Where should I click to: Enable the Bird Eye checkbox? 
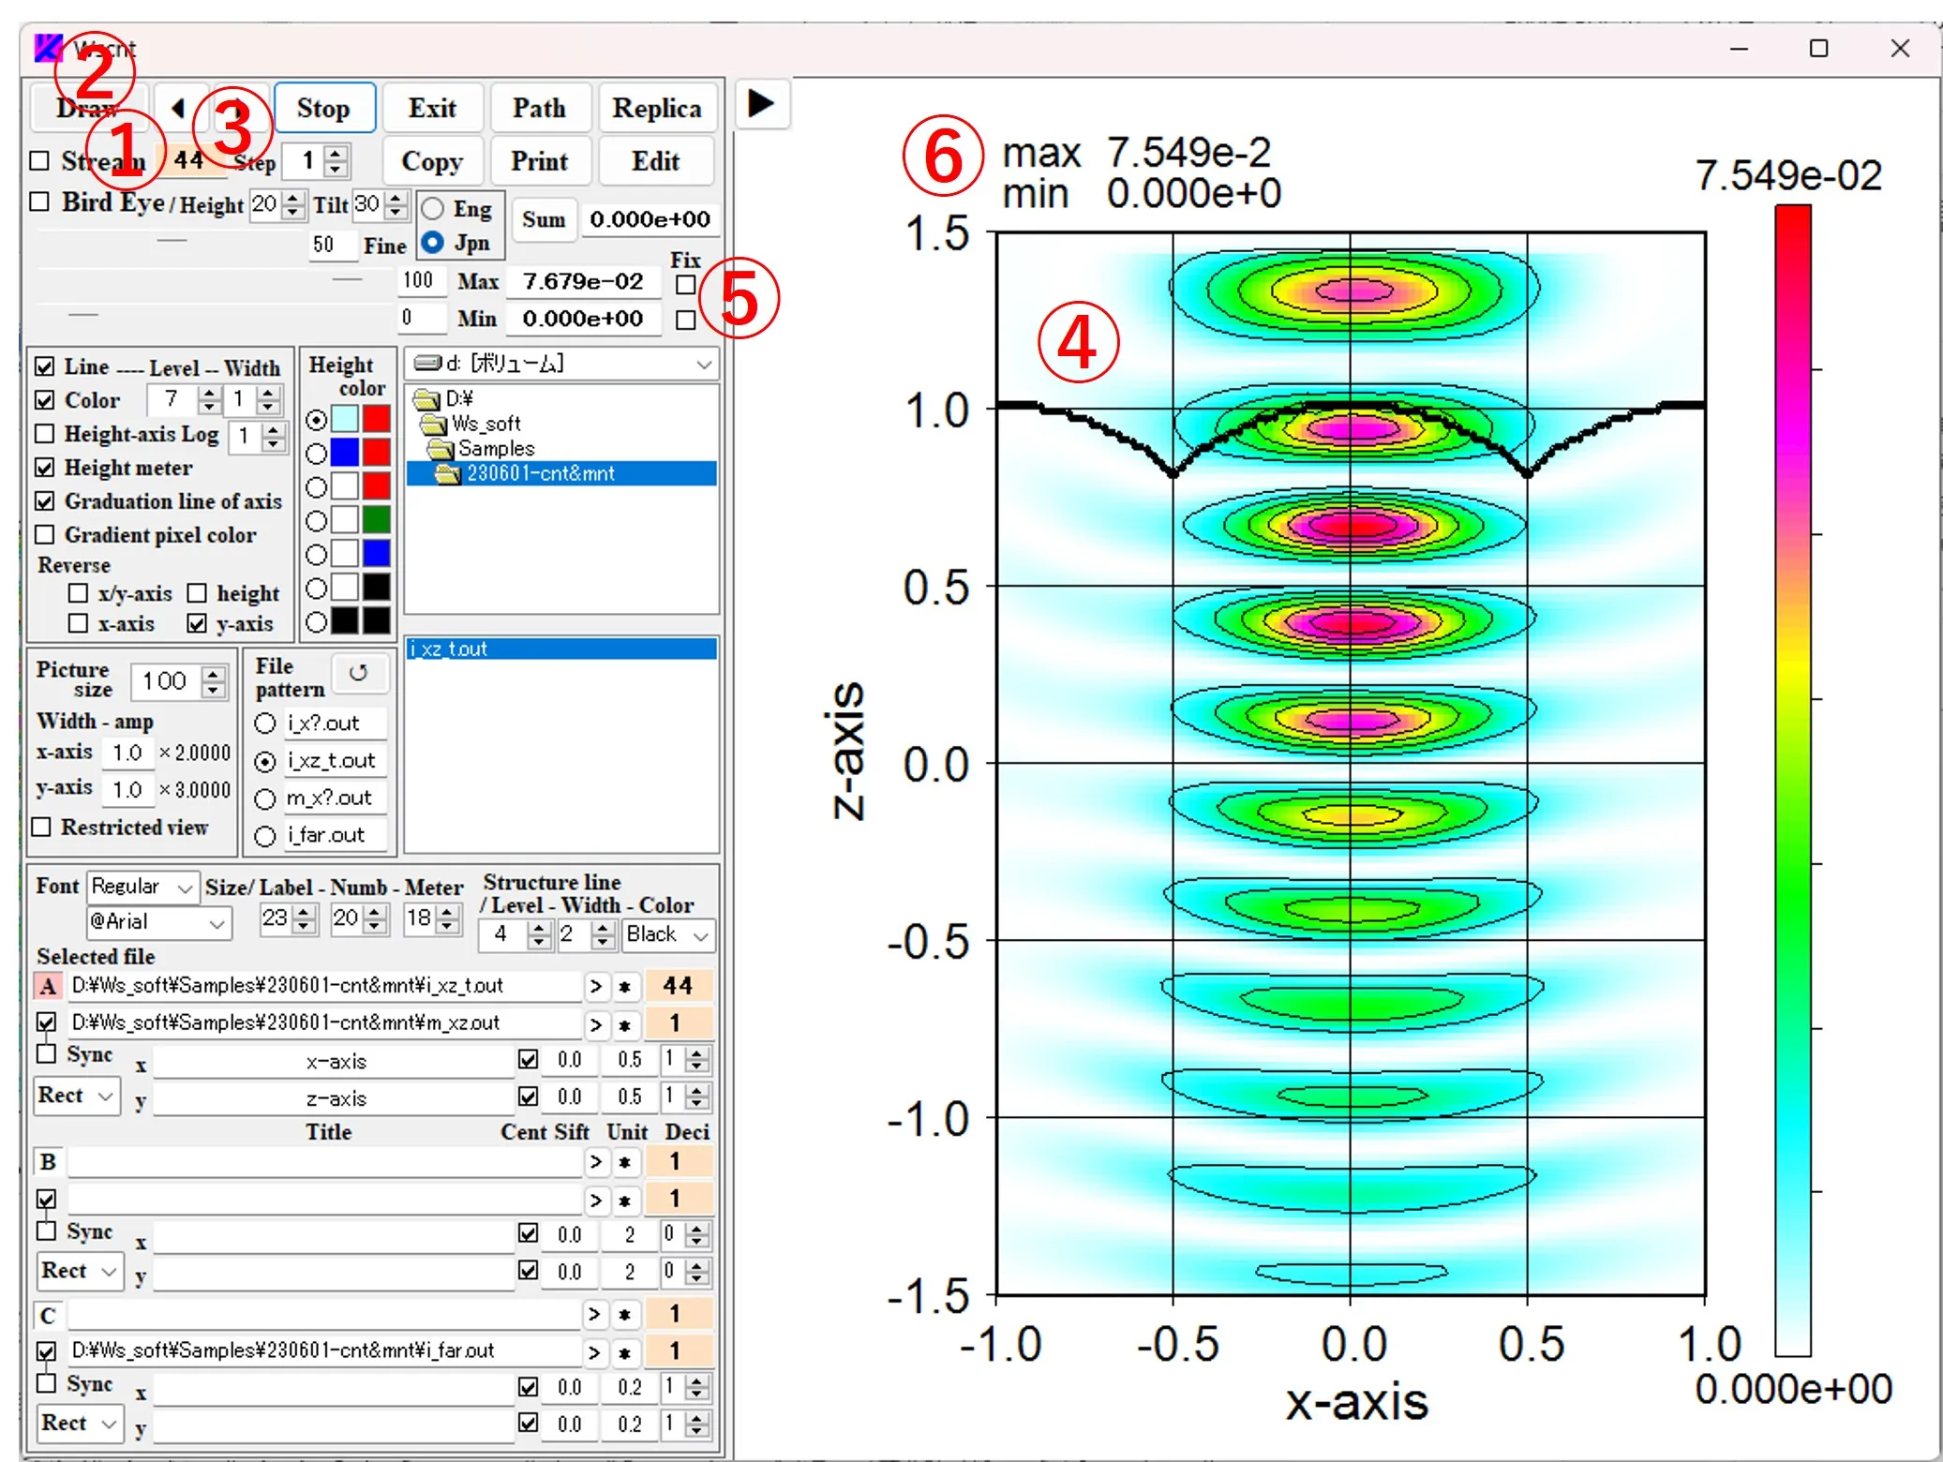(x=39, y=201)
